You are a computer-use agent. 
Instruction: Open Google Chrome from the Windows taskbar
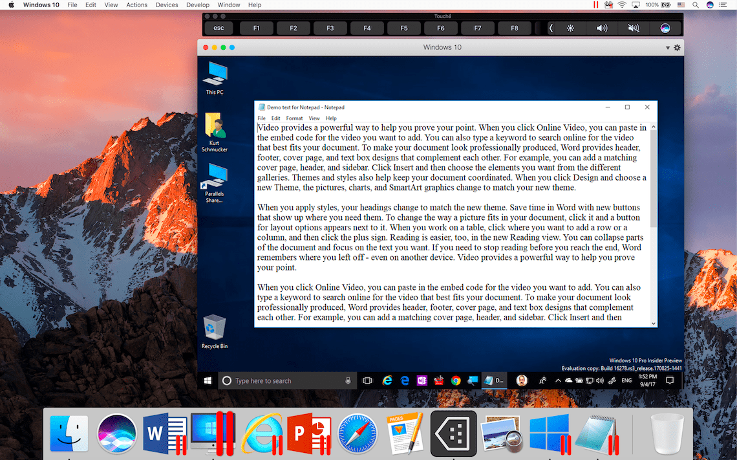point(456,381)
